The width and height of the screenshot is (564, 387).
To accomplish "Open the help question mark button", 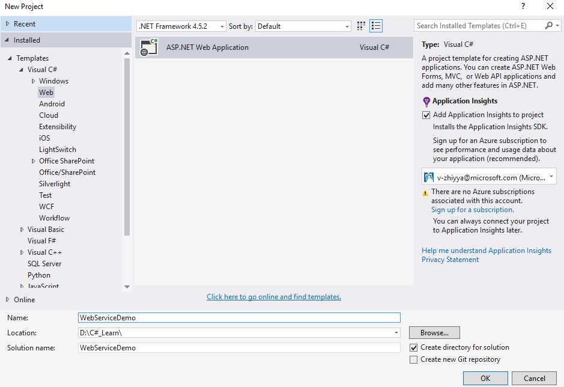I will (523, 6).
